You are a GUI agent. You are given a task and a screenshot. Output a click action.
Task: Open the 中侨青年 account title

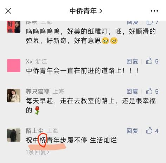click(x=86, y=11)
